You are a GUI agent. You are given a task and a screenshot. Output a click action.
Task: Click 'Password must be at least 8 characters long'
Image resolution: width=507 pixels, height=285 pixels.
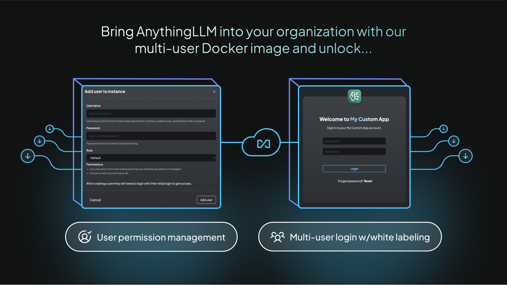(112, 144)
